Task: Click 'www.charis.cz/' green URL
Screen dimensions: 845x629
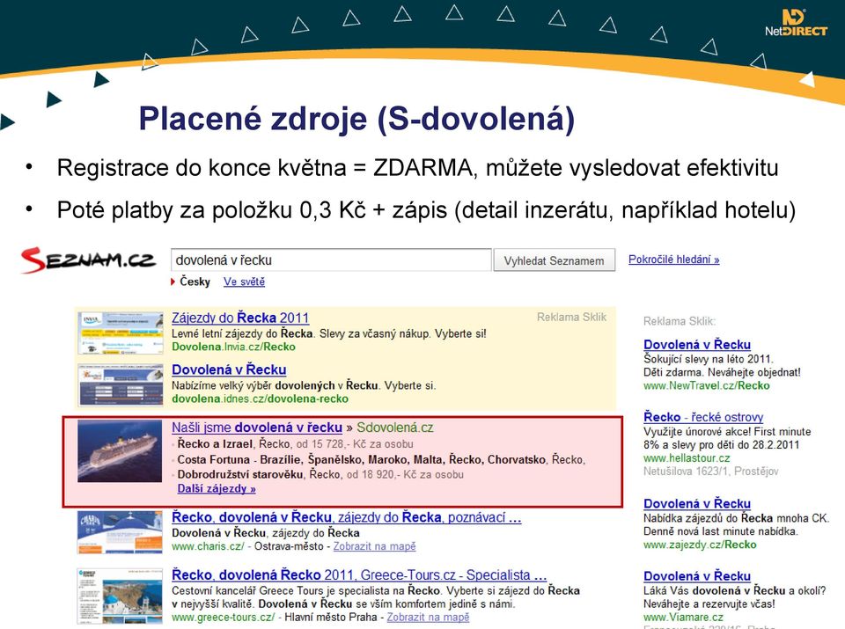Action: (x=208, y=546)
